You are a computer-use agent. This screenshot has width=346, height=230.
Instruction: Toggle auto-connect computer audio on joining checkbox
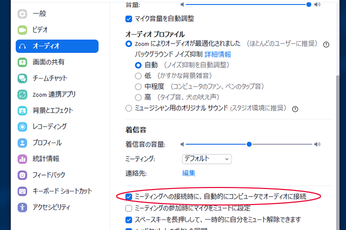[x=129, y=196]
